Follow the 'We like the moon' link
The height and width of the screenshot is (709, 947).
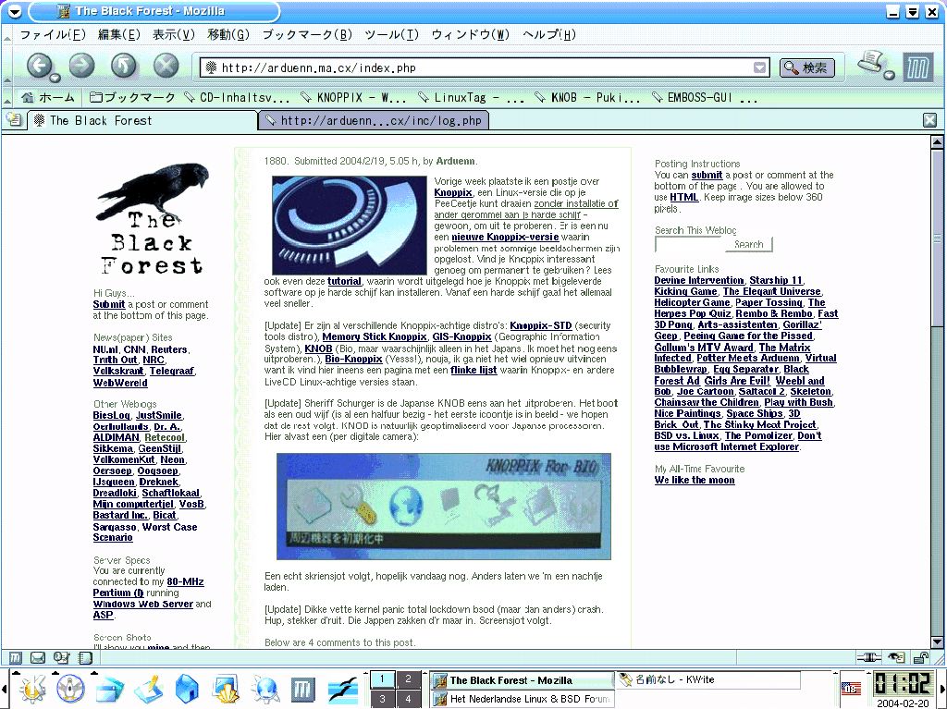point(695,480)
